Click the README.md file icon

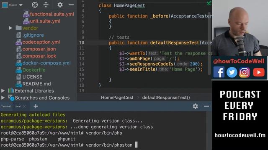coord(18,84)
